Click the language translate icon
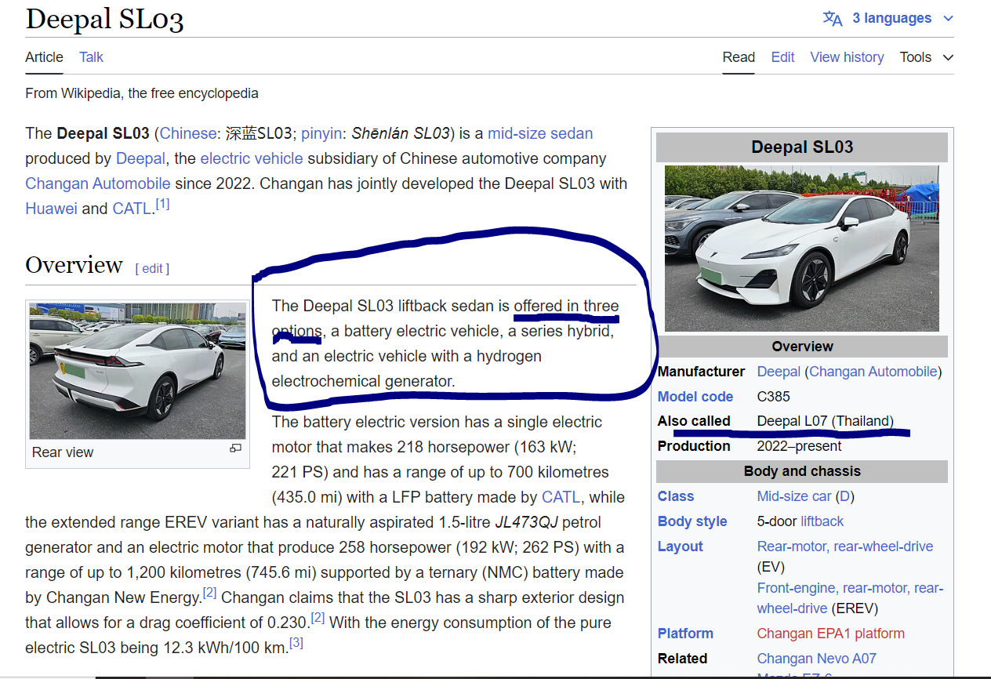 click(832, 19)
